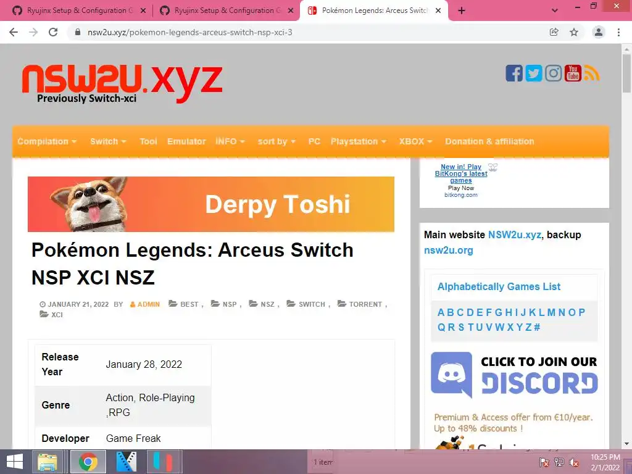This screenshot has height=474, width=632.
Task: Open File Explorer from the taskbar
Action: point(48,462)
